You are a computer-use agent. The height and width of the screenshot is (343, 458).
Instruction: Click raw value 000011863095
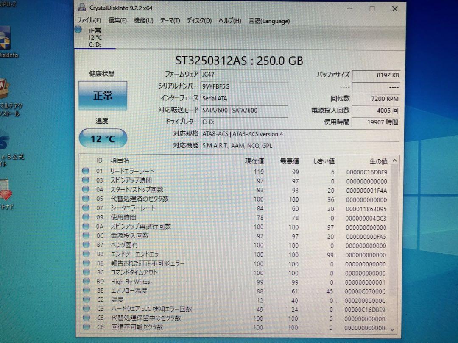[x=366, y=209]
